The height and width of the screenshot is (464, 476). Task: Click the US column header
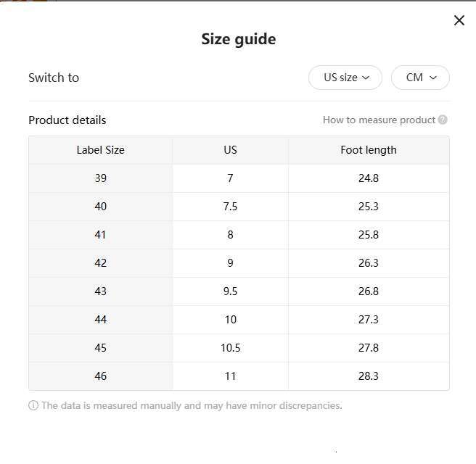click(x=230, y=150)
